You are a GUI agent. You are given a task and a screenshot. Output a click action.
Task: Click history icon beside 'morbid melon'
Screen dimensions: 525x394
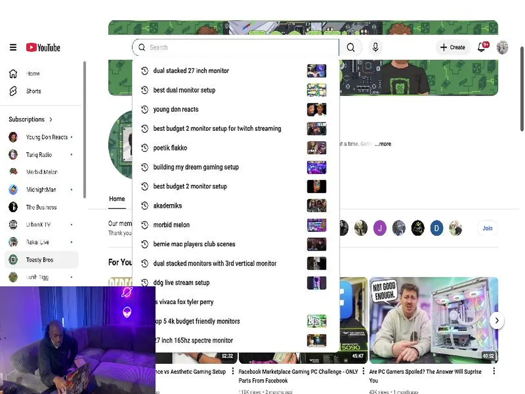coord(144,225)
